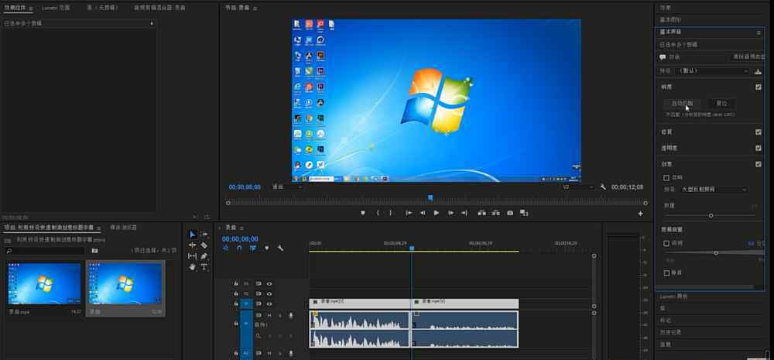Image resolution: width=774 pixels, height=360 pixels.
Task: Enable clip volume level checkbox
Action: click(x=666, y=243)
